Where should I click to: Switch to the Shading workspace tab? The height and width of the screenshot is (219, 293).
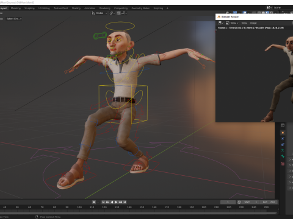coord(76,9)
